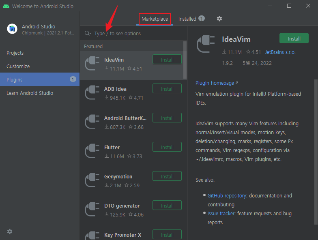Click the search magnifier options icon
The width and height of the screenshot is (318, 240).
point(88,33)
